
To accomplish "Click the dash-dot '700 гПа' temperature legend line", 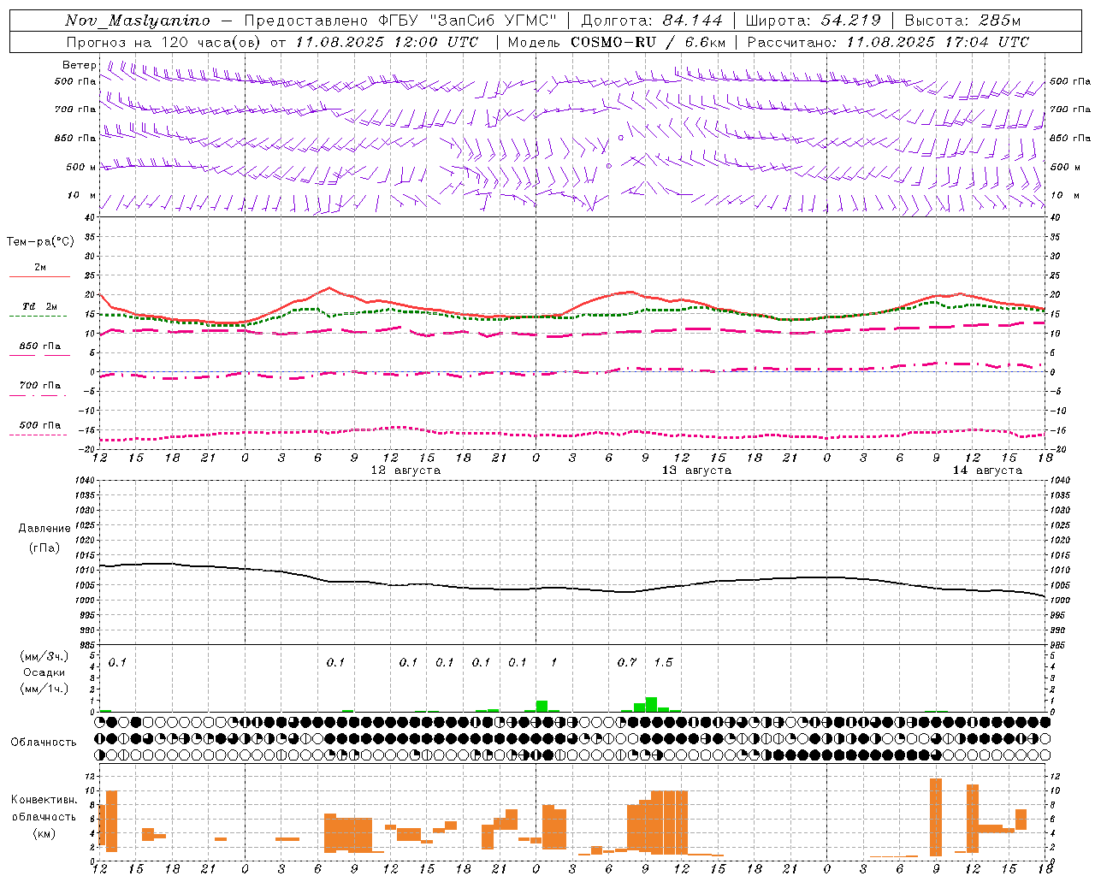I will click(x=38, y=395).
